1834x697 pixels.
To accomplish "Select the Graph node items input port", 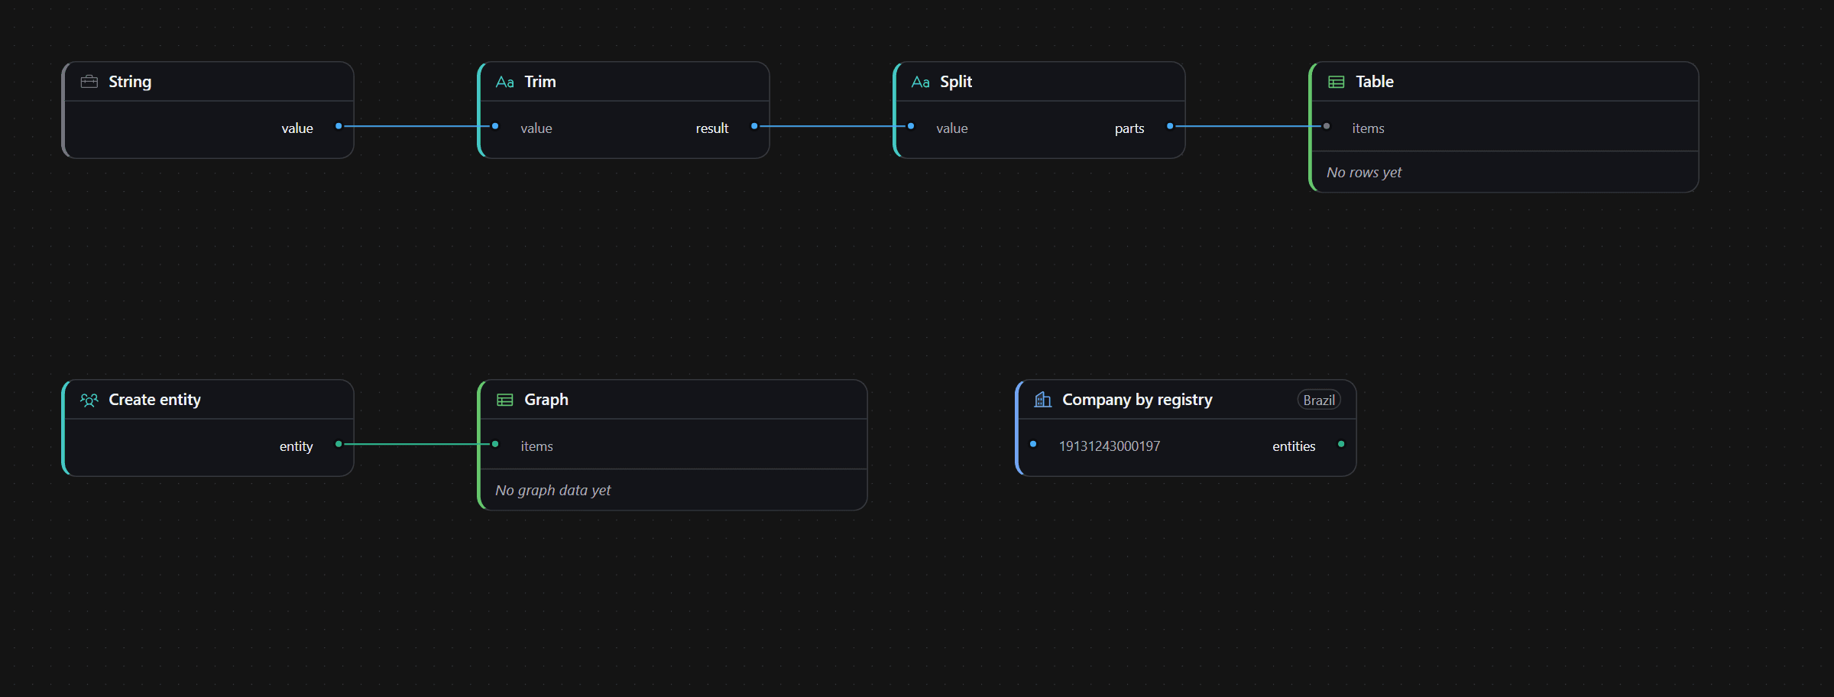I will [495, 444].
